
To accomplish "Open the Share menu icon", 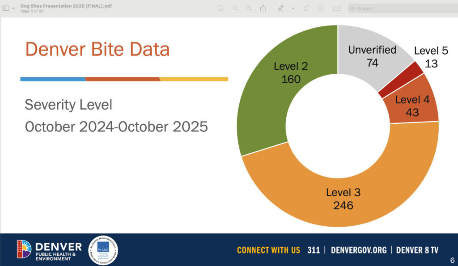I will pos(263,8).
